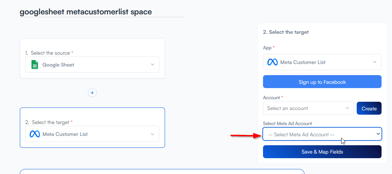Screen dimensions: 392x174
Task: Click the Meta logo in target card
Action: pos(35,134)
